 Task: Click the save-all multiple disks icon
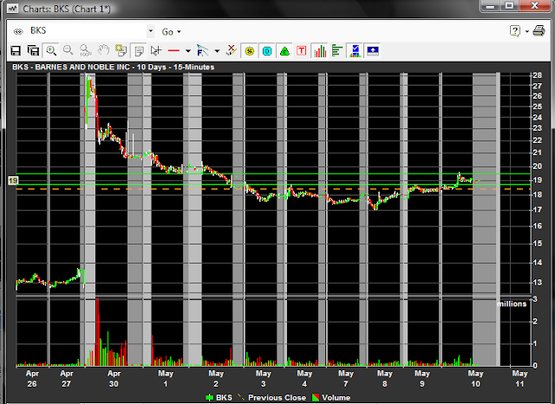[33, 51]
